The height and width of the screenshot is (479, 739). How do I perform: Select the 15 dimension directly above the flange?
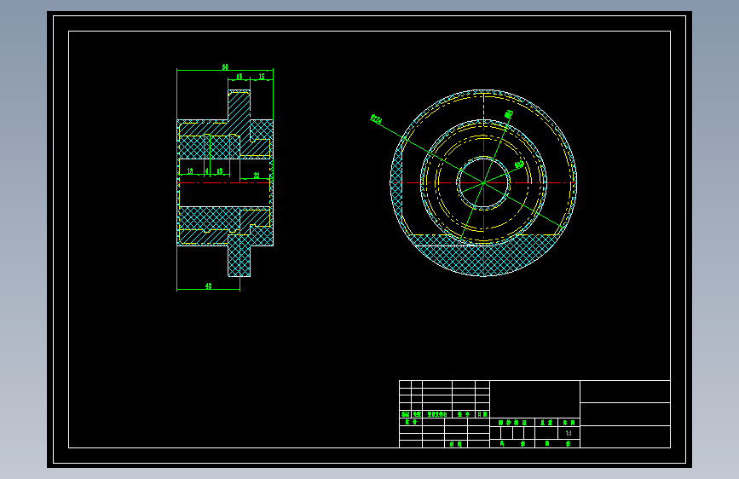[239, 76]
